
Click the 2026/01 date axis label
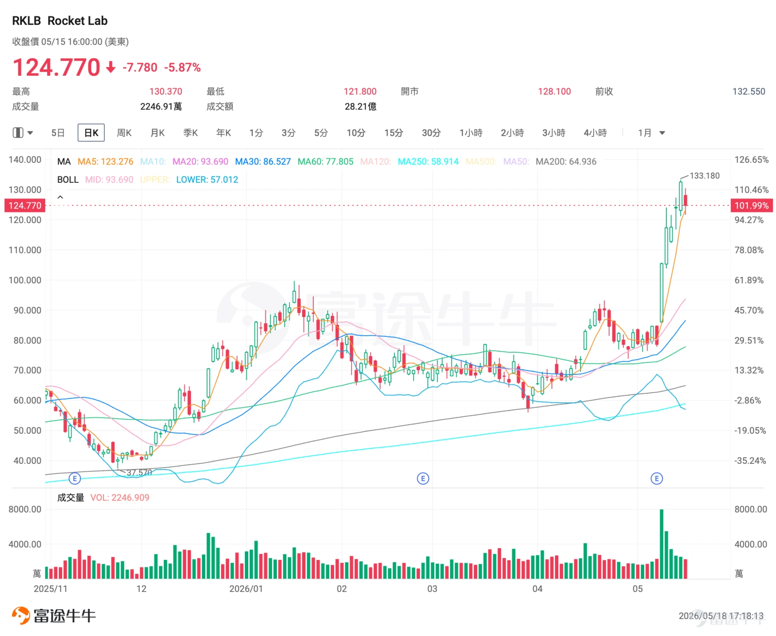click(246, 589)
